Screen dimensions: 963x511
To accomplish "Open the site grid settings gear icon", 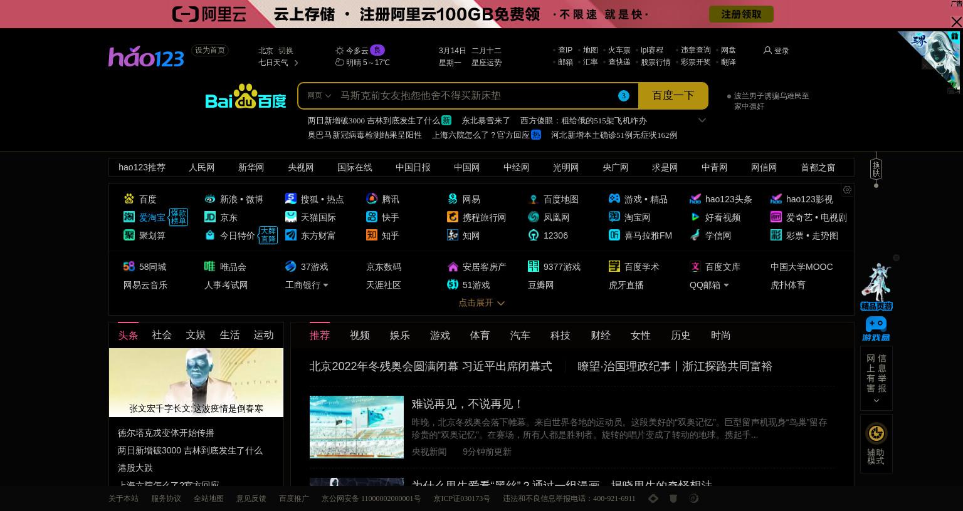I will (847, 190).
